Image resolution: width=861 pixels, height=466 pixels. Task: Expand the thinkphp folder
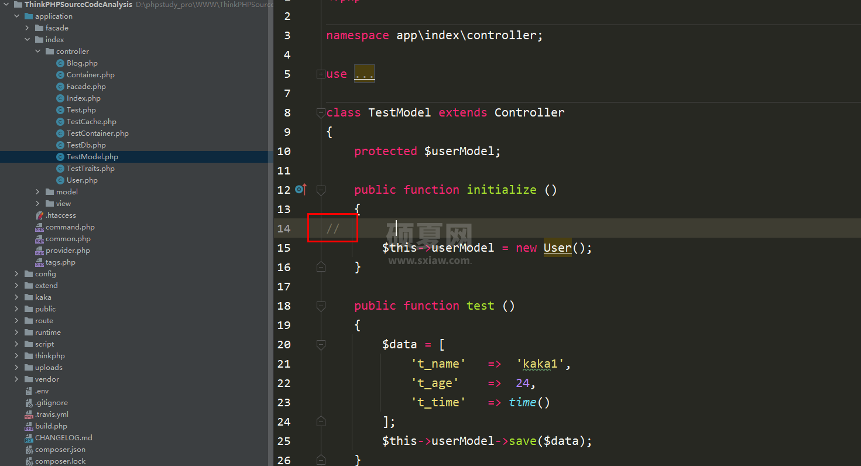click(17, 356)
